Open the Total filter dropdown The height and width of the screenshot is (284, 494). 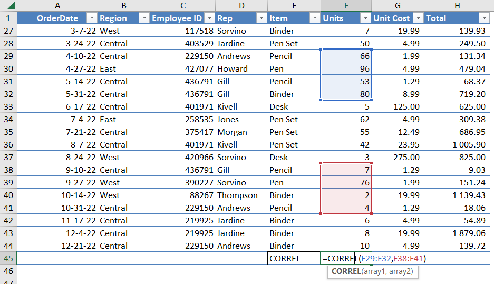[x=484, y=18]
